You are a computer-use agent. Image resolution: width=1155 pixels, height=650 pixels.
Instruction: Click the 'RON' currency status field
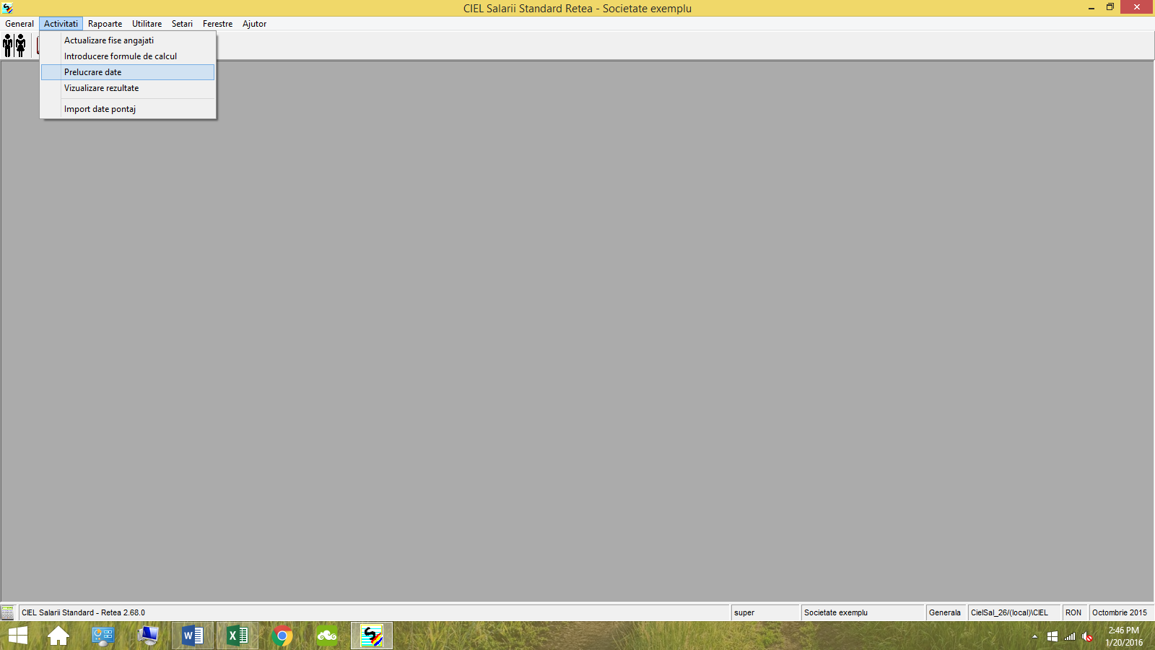(x=1074, y=612)
